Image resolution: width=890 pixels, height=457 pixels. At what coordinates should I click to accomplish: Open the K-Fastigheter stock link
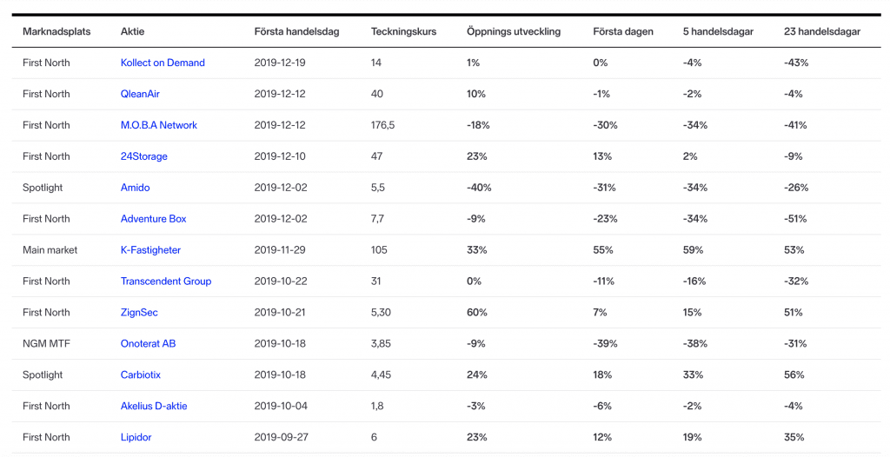(150, 250)
